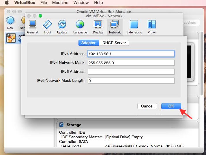Open the Proxy preferences pane
Screen dimensions: 206x155
click(x=151, y=27)
